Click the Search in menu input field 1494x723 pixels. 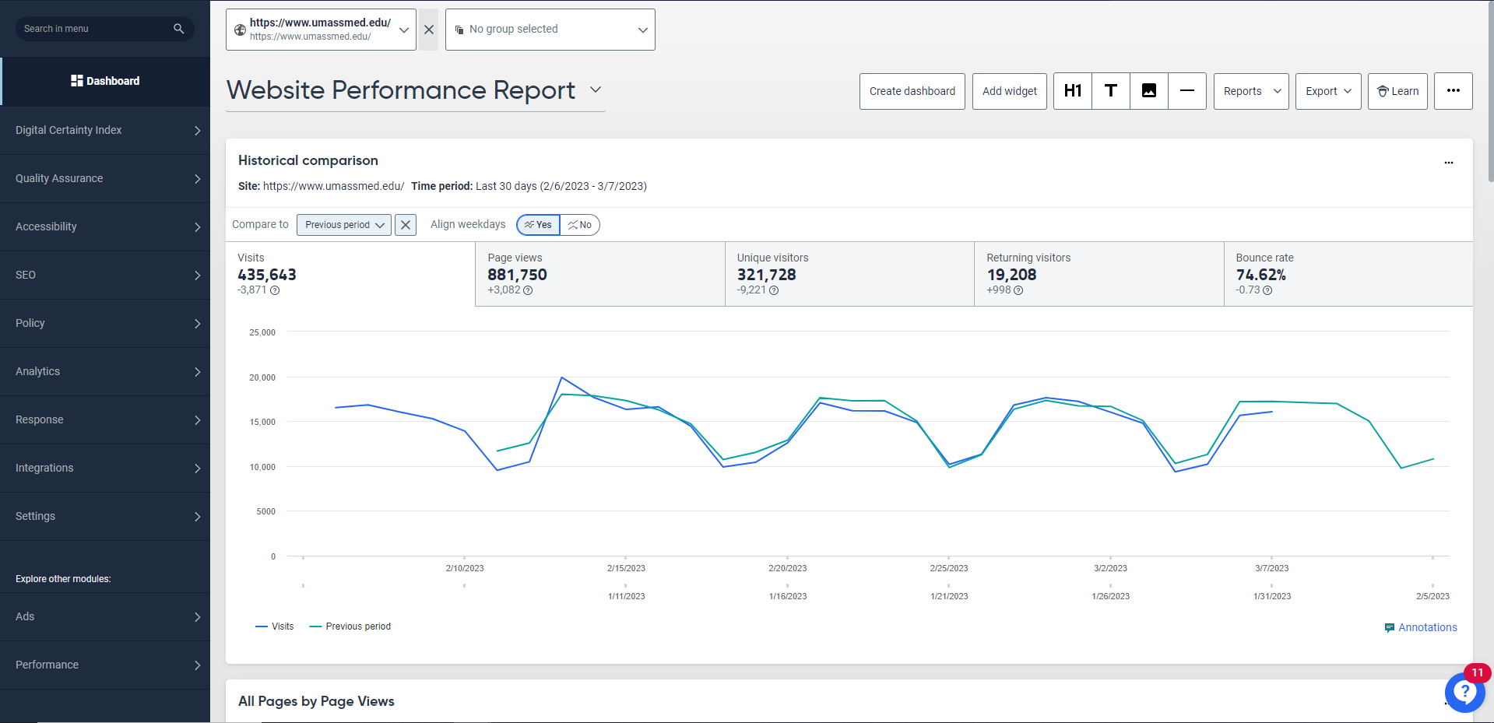coord(93,28)
